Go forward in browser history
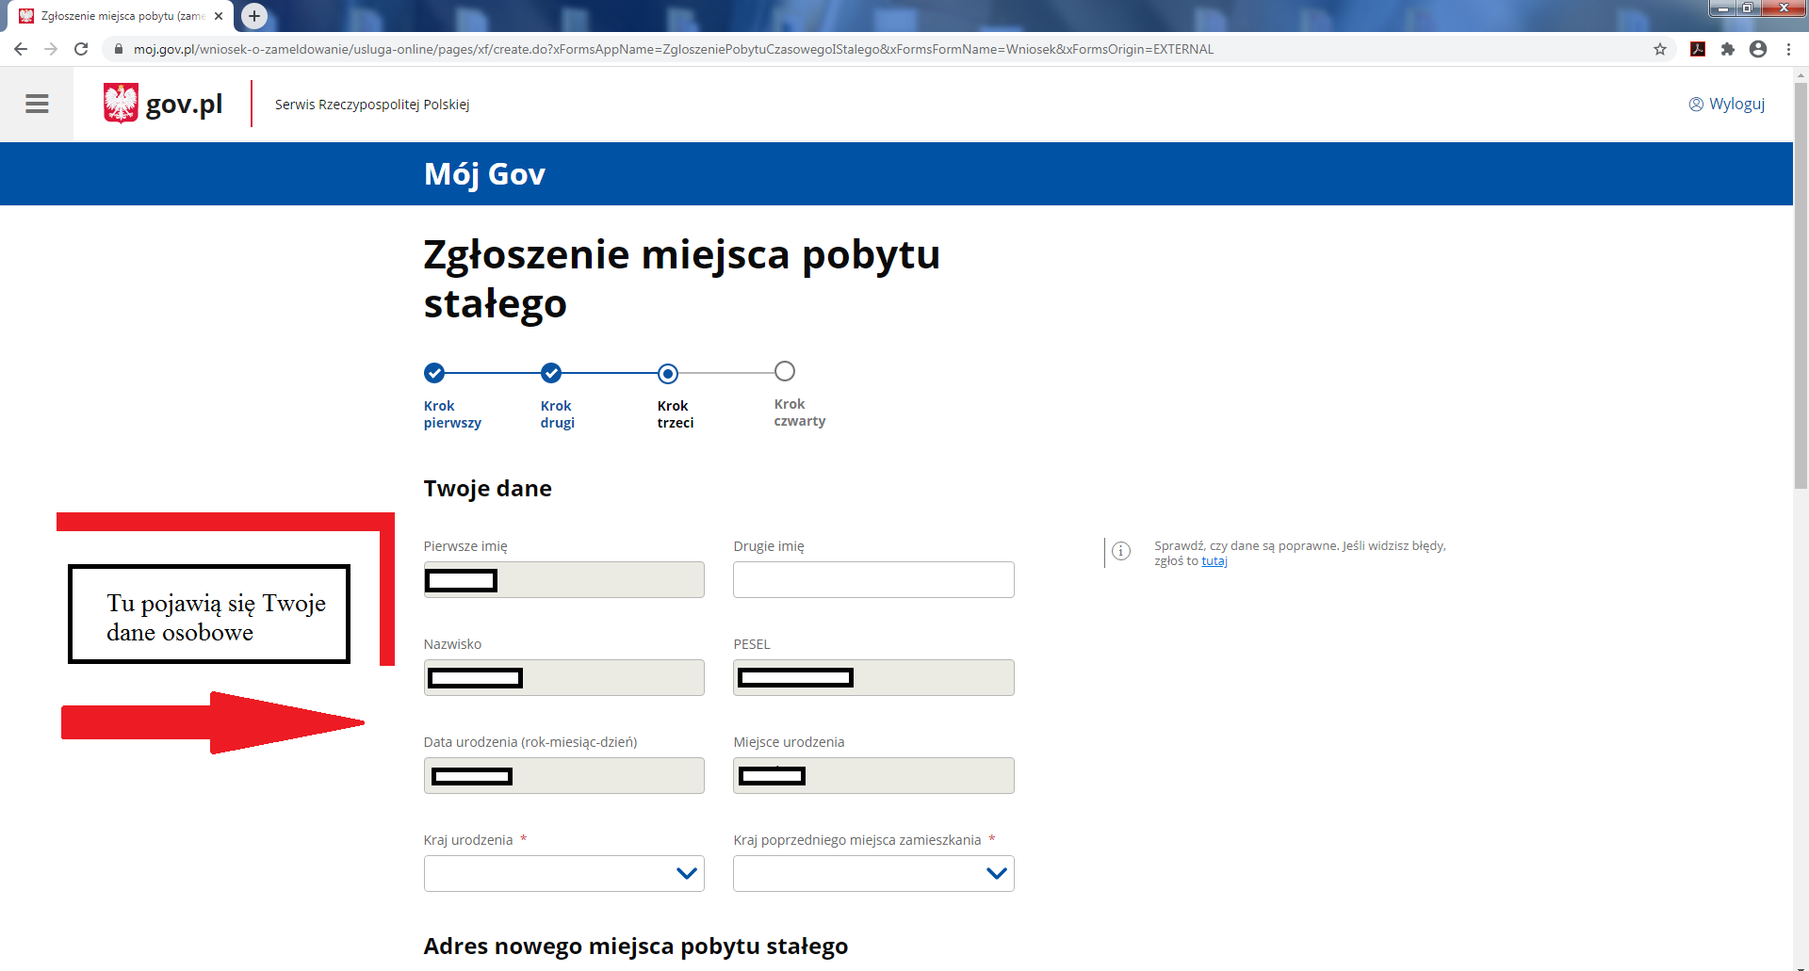This screenshot has width=1809, height=971. point(51,49)
